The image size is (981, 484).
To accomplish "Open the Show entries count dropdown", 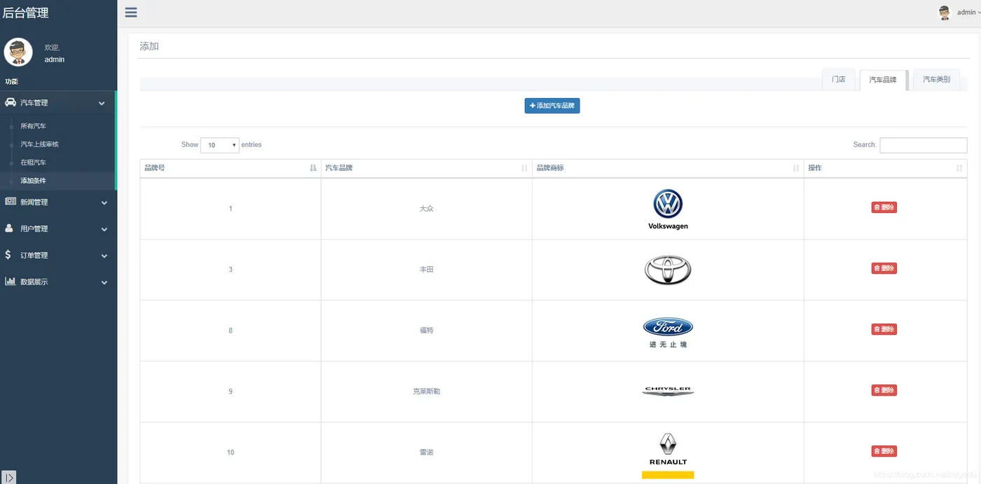I will coord(220,145).
